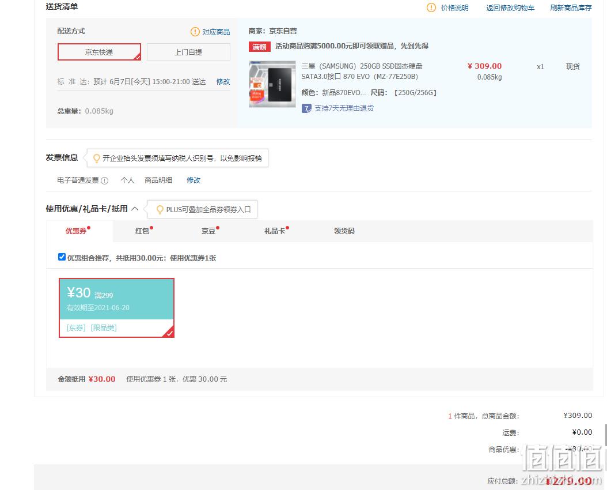Click info icon beside 电子普通发票
This screenshot has height=490, width=607.
pyautogui.click(x=104, y=180)
